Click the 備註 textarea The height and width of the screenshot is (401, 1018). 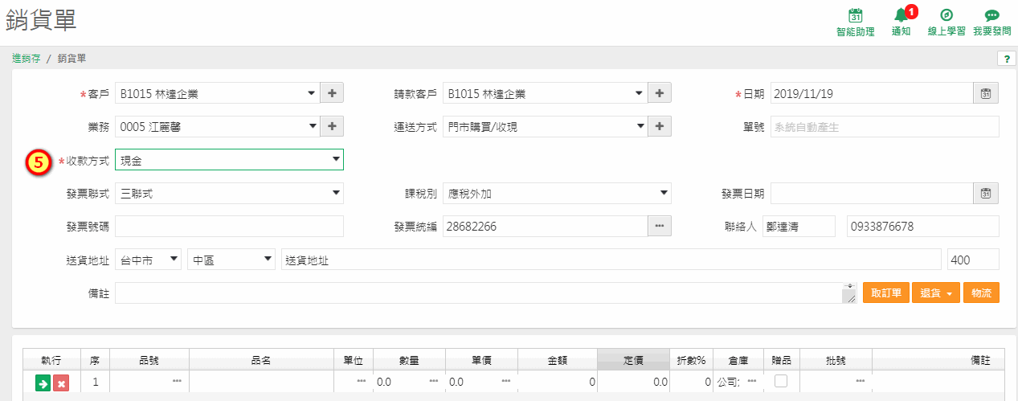[486, 293]
